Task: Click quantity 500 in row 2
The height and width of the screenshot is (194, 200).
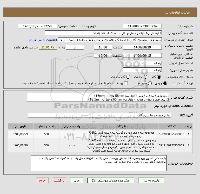Action: coord(46,145)
